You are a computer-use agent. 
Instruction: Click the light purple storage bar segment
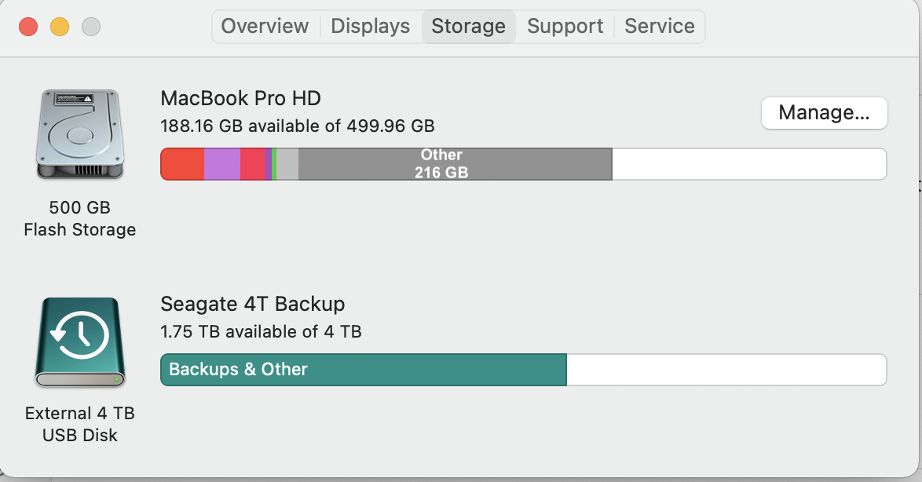click(222, 164)
